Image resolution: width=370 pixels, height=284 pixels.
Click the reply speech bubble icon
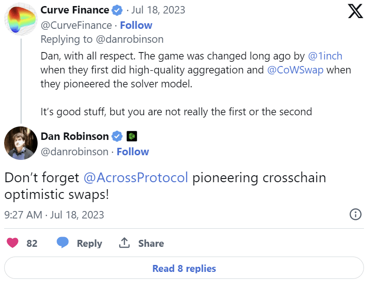[x=63, y=243]
